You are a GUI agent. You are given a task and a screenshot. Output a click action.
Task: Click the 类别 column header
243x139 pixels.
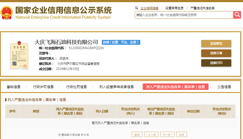pos(36,111)
